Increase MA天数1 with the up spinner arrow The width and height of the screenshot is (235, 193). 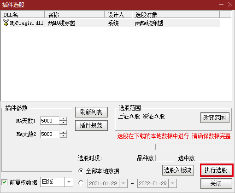click(x=64, y=119)
